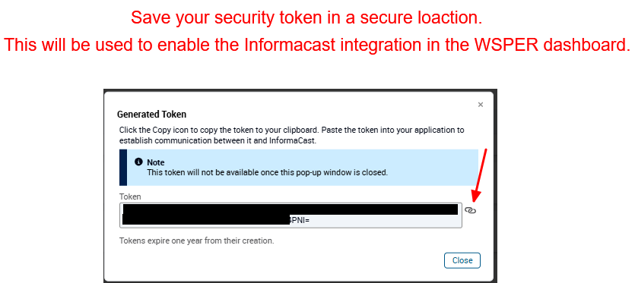Click the info icon beside Note

pyautogui.click(x=139, y=162)
